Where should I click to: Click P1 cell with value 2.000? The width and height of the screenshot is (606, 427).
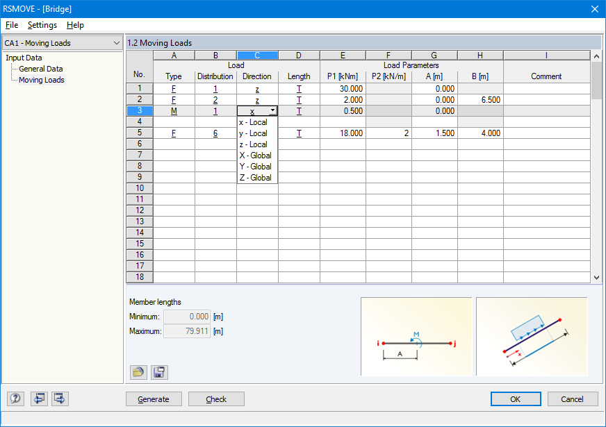pos(343,100)
